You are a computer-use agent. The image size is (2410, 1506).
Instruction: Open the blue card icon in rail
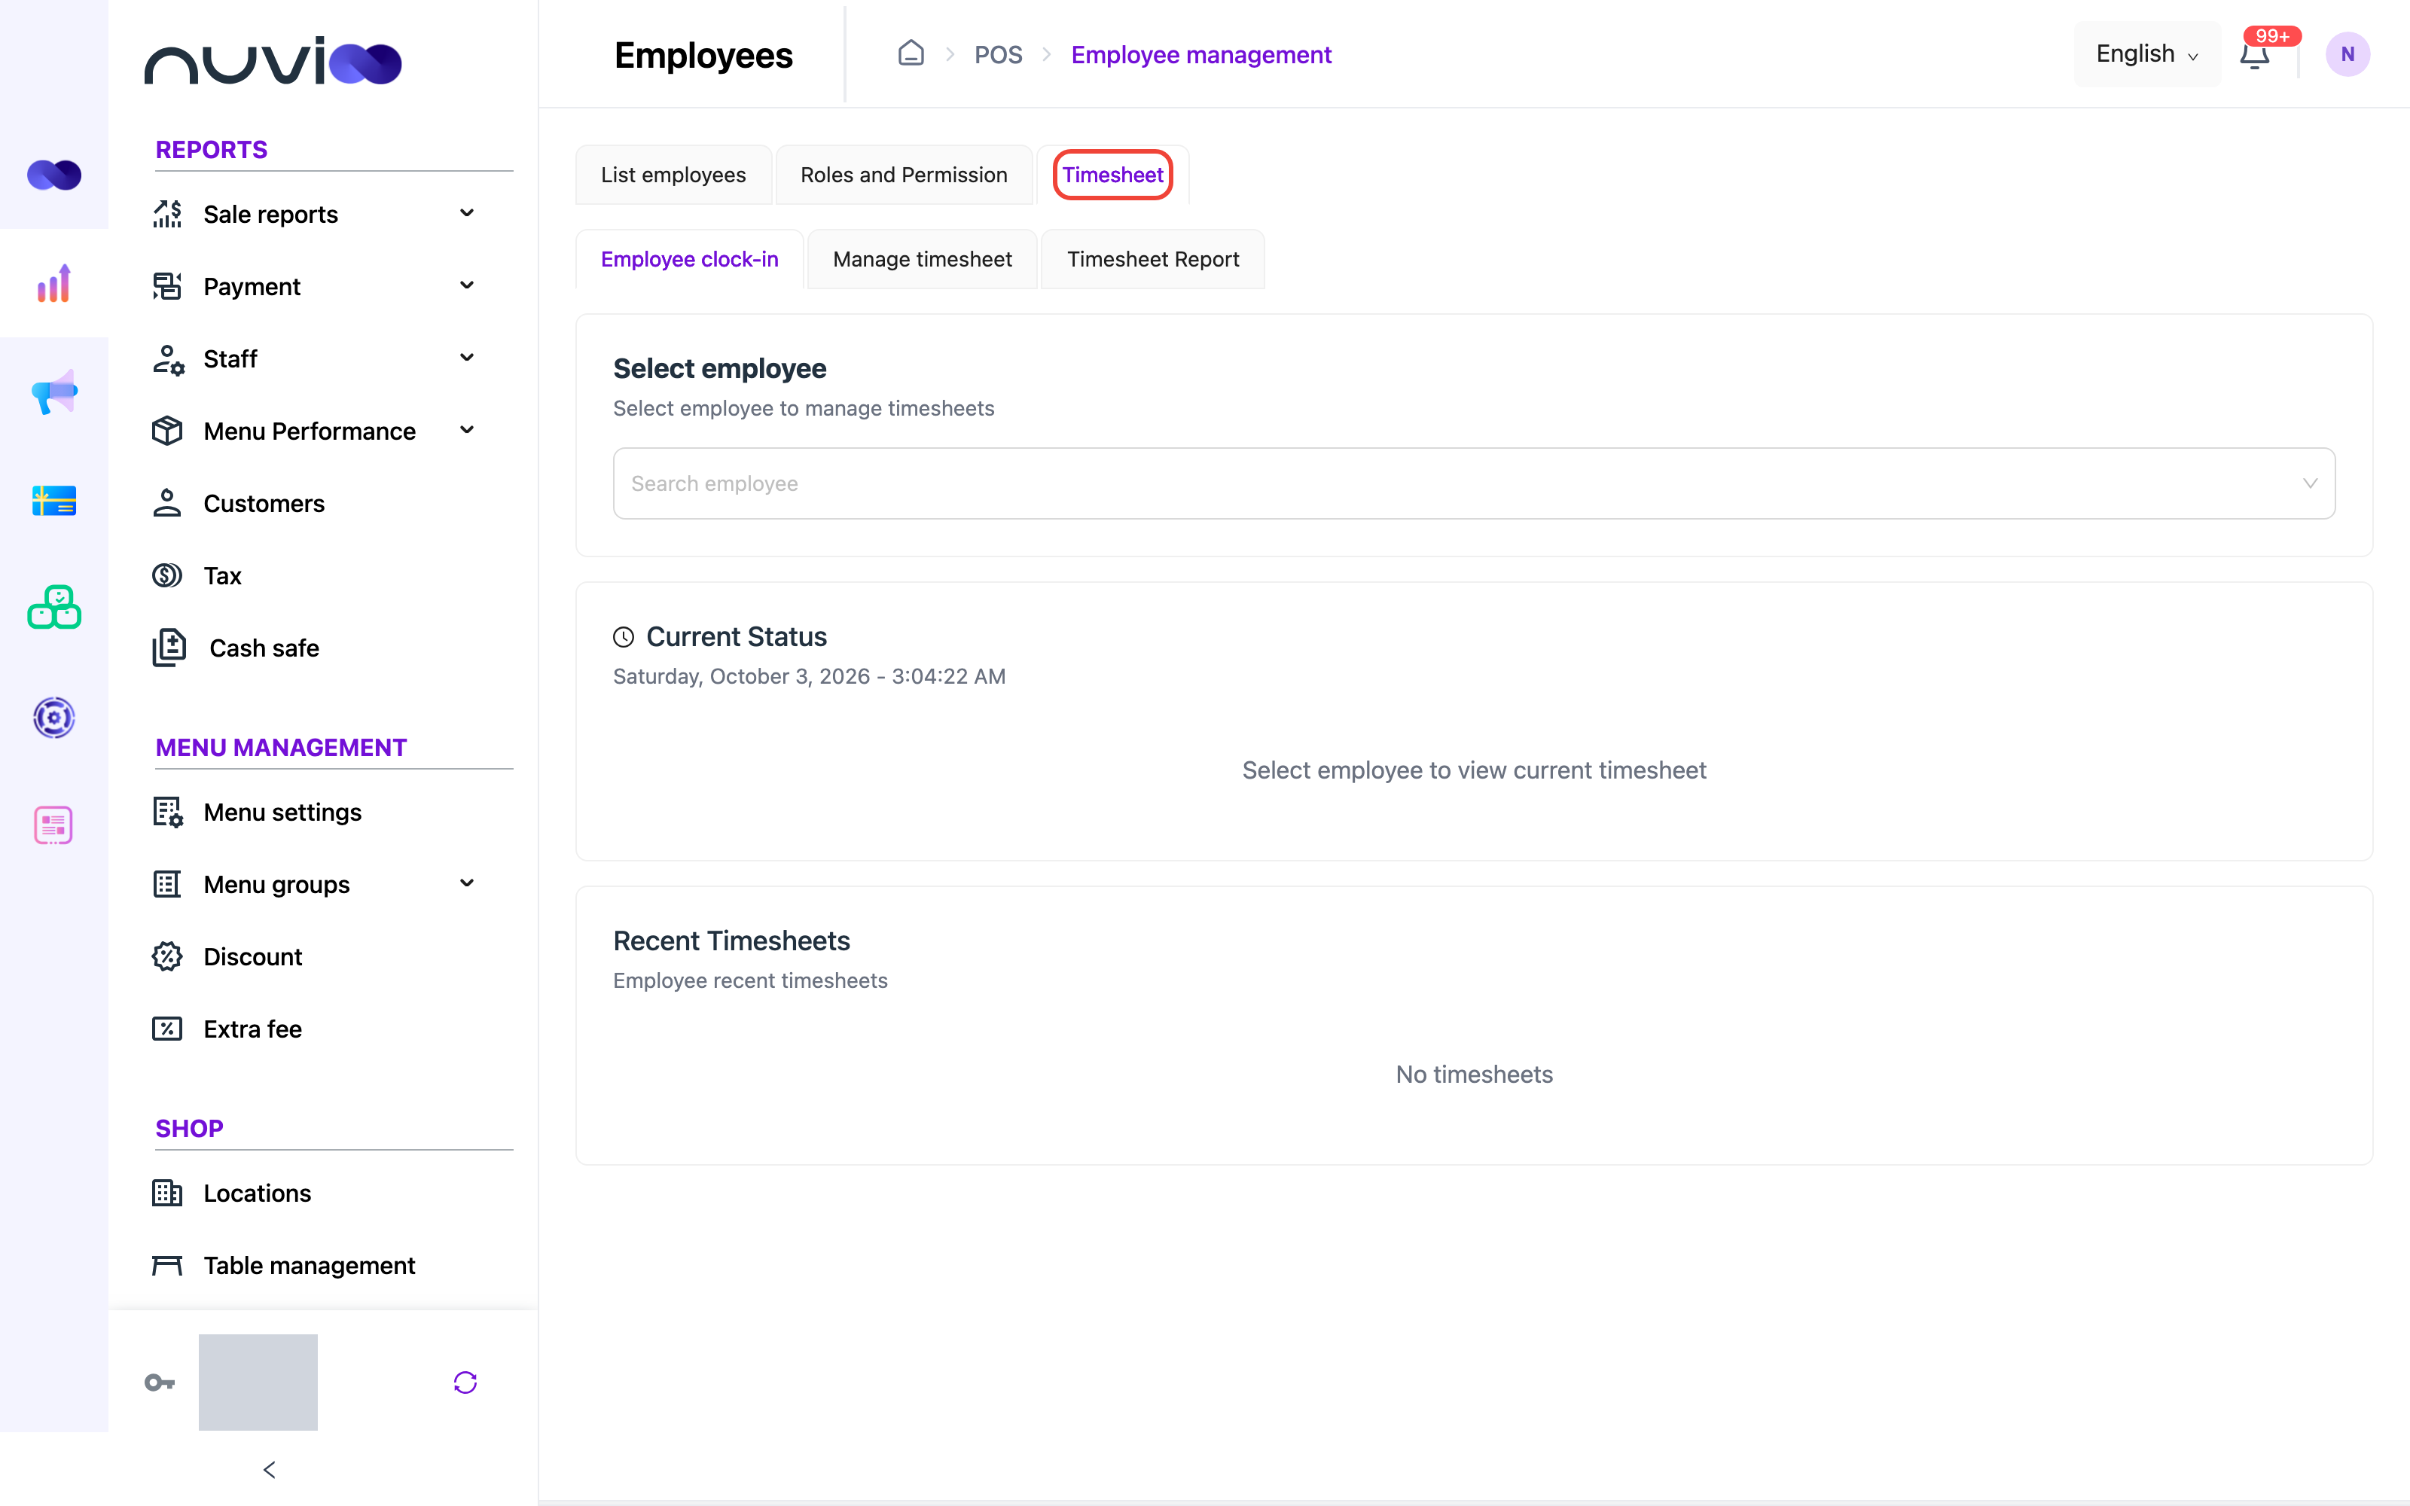click(x=53, y=500)
